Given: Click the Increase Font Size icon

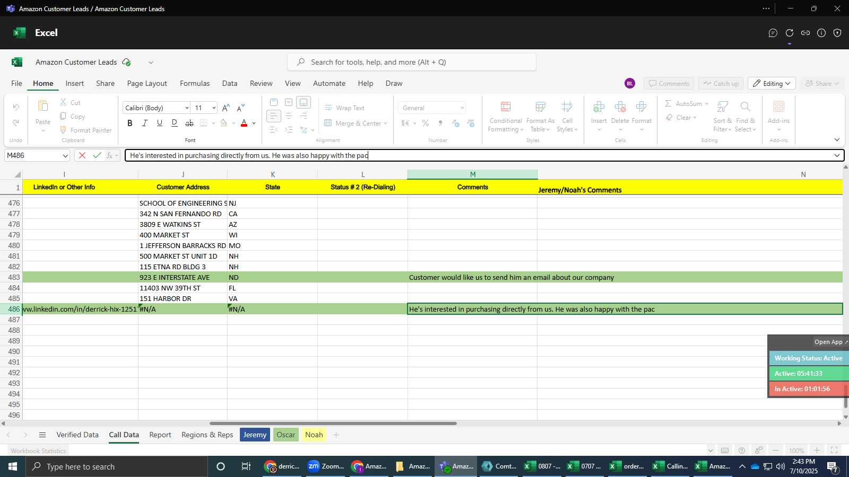Looking at the screenshot, I should [226, 108].
